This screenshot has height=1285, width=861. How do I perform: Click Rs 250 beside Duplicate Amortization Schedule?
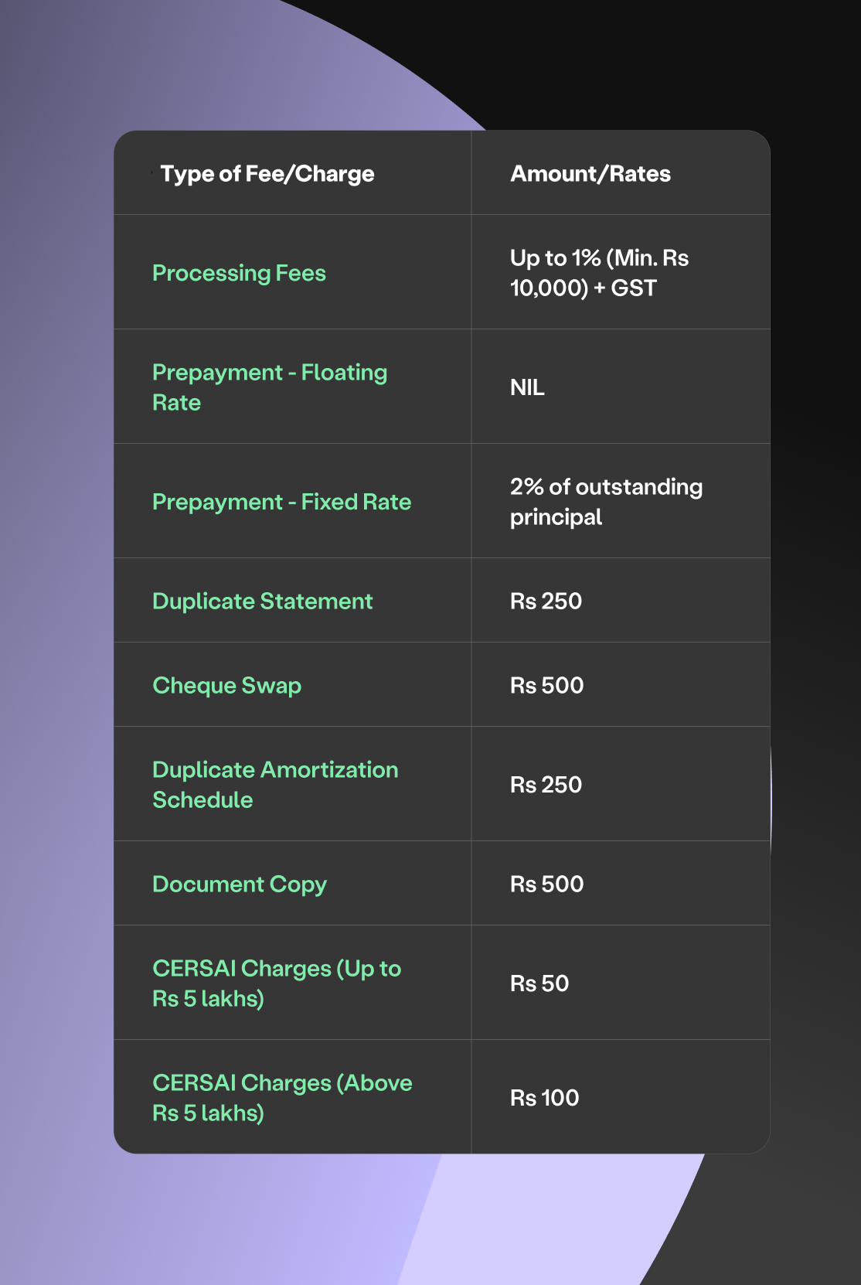546,785
